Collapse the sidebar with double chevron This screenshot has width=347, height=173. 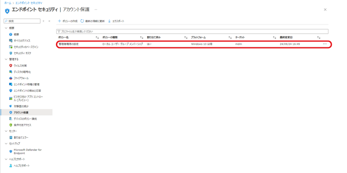(49, 21)
